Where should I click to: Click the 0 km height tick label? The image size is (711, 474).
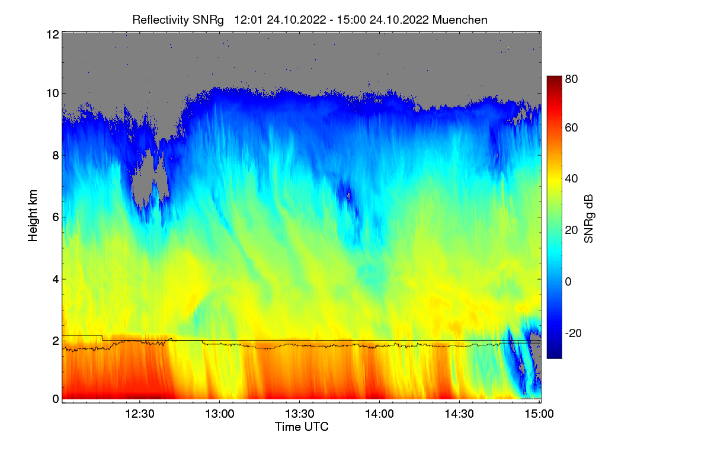[56, 399]
